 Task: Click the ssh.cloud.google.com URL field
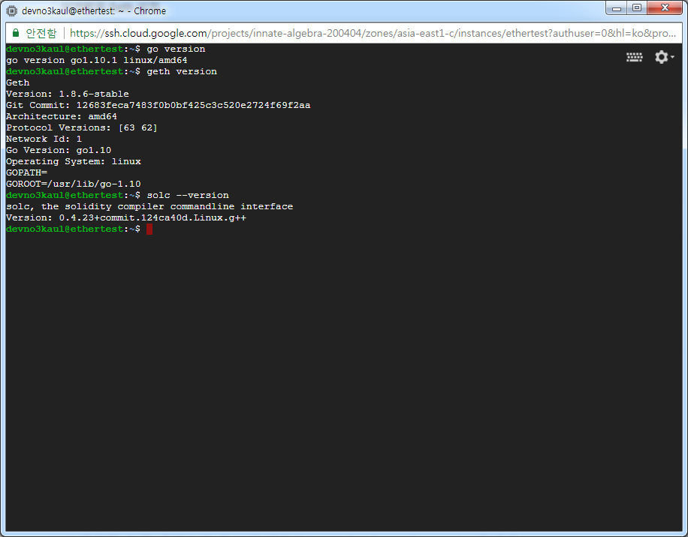[373, 33]
